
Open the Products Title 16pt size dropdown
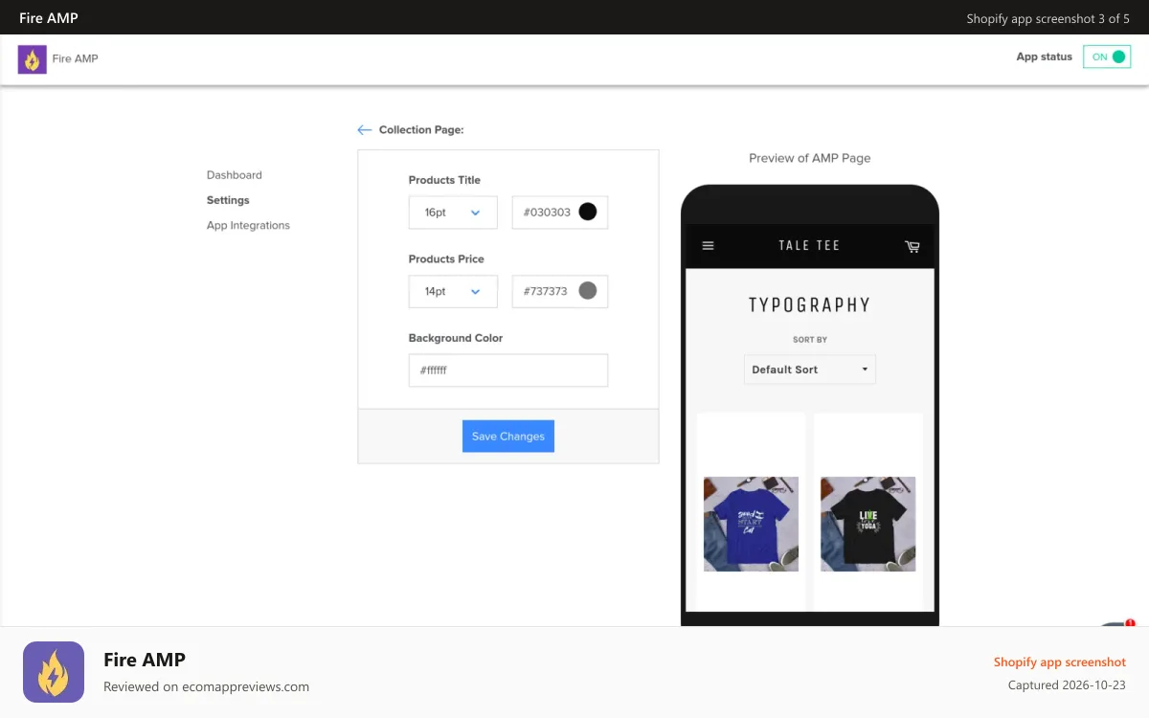tap(453, 213)
